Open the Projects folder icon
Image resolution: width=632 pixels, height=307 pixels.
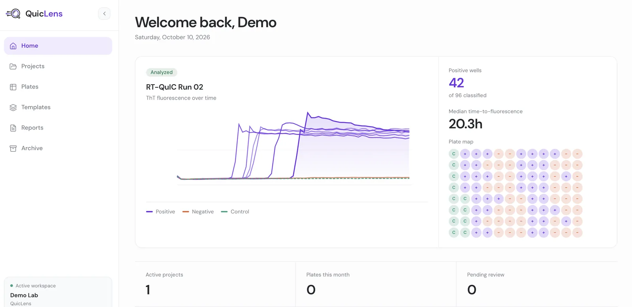(13, 66)
